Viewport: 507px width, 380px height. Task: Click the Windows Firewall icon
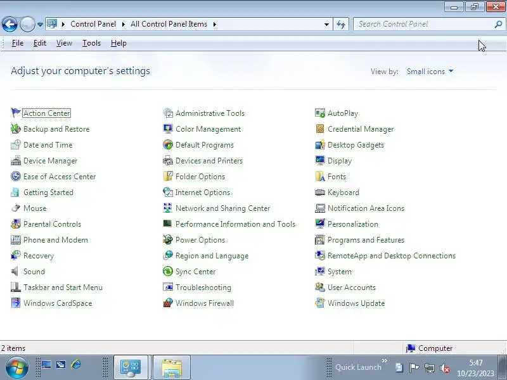coord(168,303)
